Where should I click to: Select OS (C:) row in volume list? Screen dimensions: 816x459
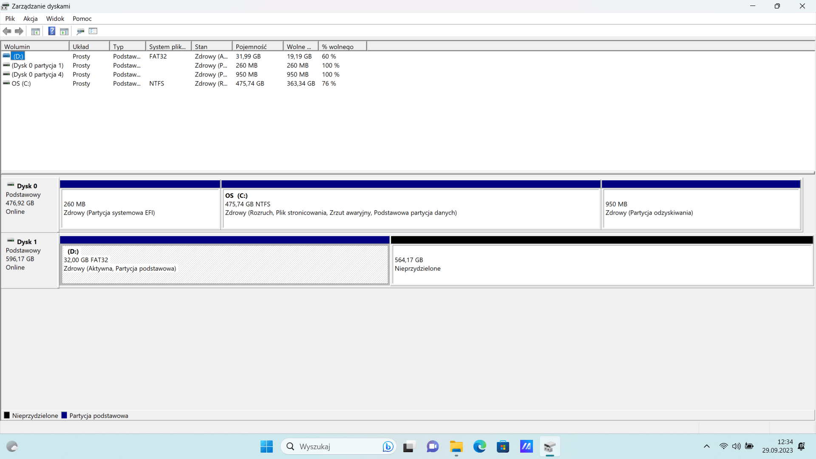click(21, 84)
